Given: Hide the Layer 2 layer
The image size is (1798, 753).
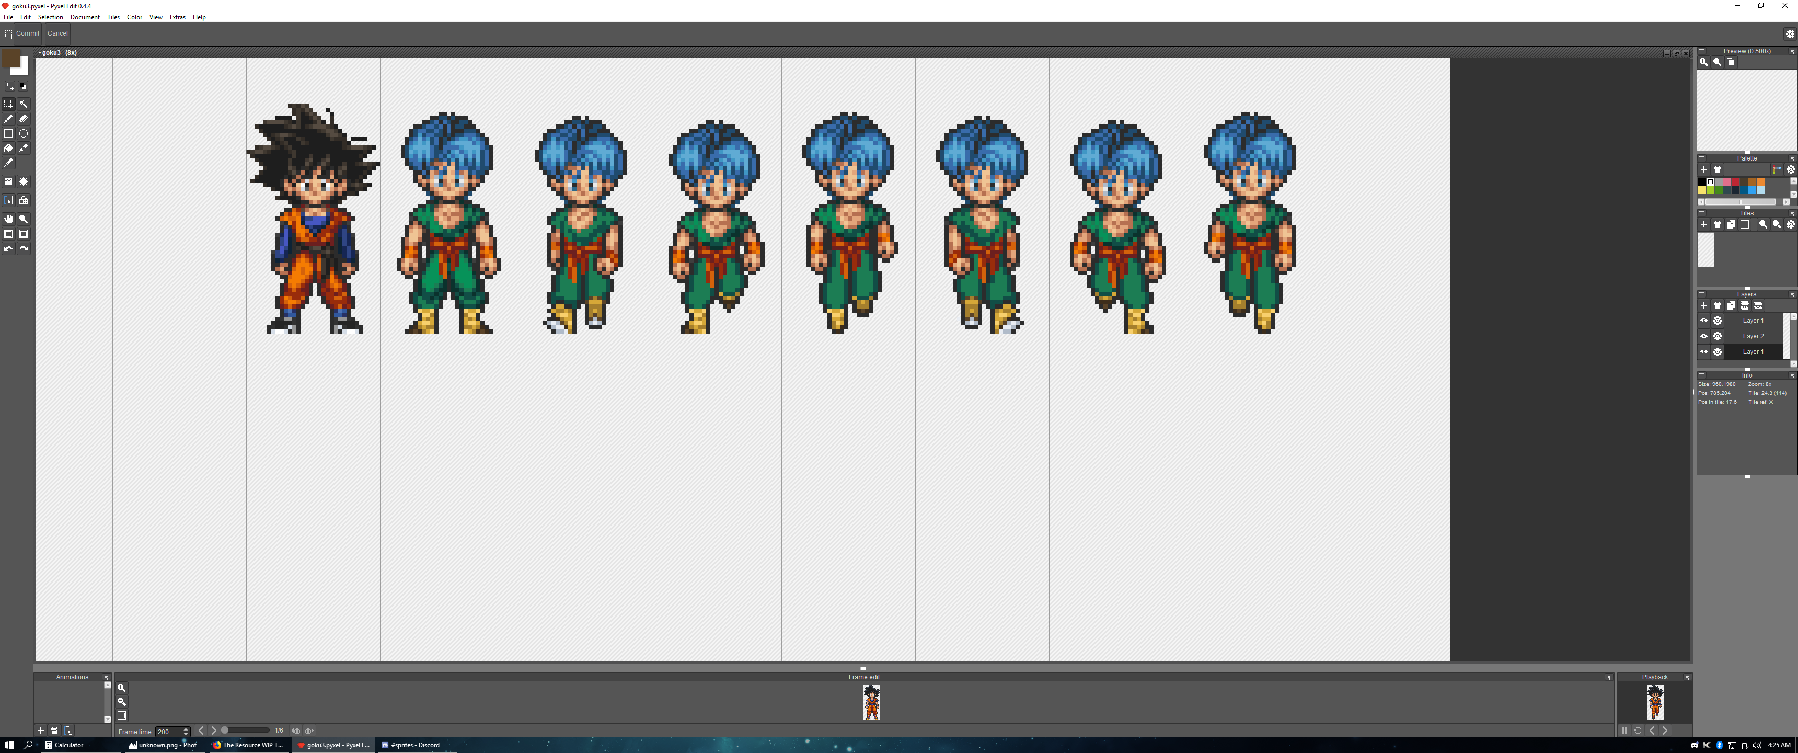Looking at the screenshot, I should (1704, 336).
